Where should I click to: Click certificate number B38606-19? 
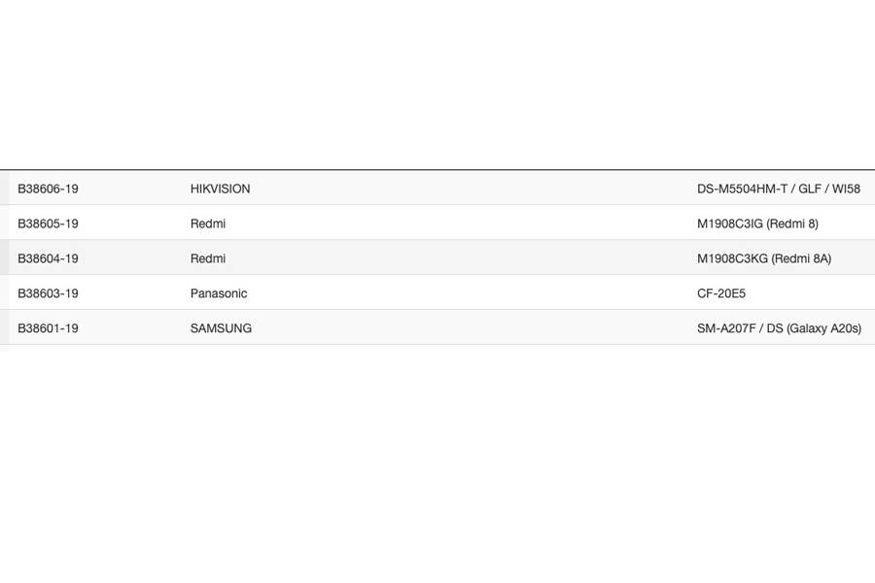point(48,189)
